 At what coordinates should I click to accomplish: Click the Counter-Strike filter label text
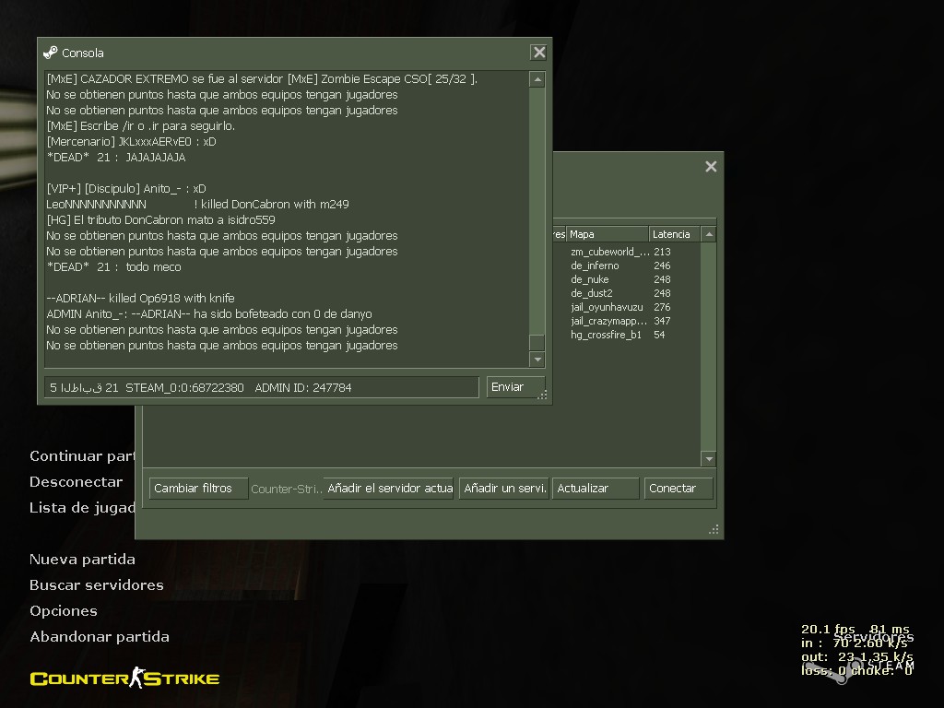point(286,489)
